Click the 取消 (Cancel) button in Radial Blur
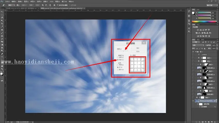The image size is (219, 123). pyautogui.click(x=138, y=51)
